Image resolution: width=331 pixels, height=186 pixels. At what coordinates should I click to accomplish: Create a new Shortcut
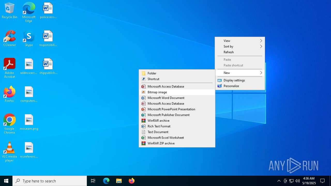[177, 79]
